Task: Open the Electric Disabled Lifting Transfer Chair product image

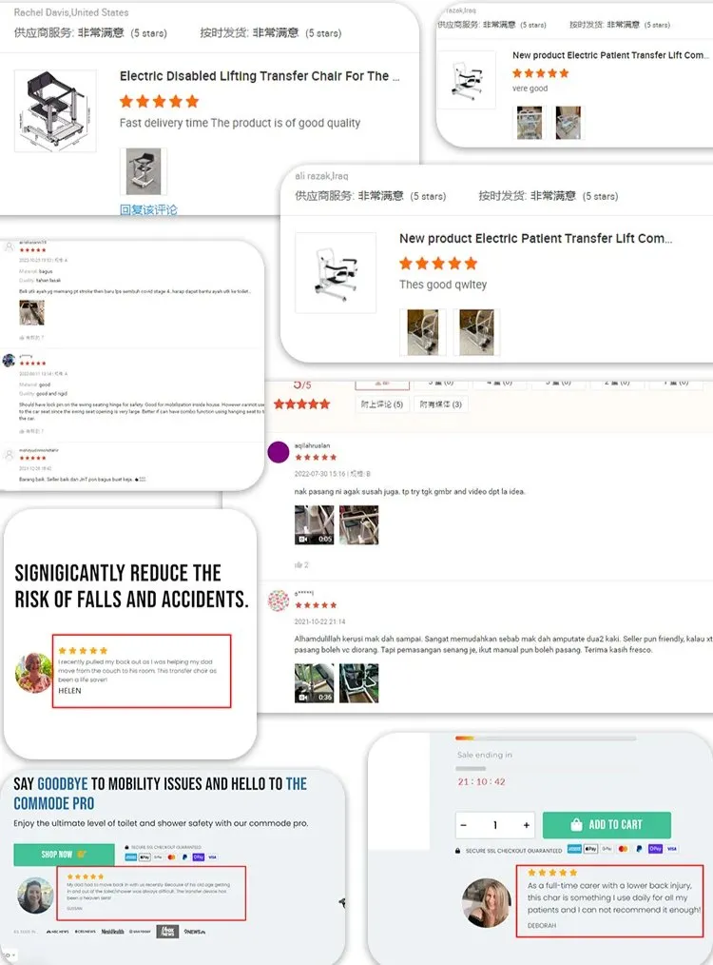Action: (x=55, y=110)
